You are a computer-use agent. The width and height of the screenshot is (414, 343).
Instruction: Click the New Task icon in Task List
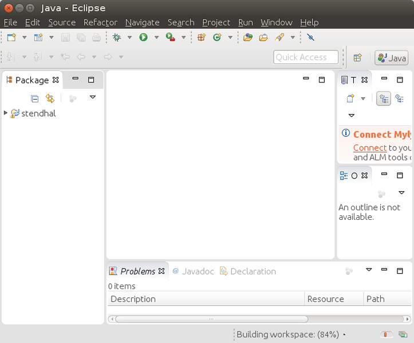point(350,98)
